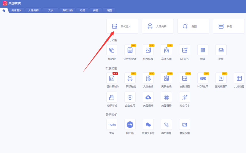Switch to the 边框 tab
Screen dimensions: 246x153
pos(82,10)
